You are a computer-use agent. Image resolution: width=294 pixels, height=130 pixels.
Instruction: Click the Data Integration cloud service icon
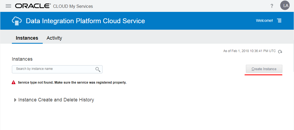click(x=17, y=21)
